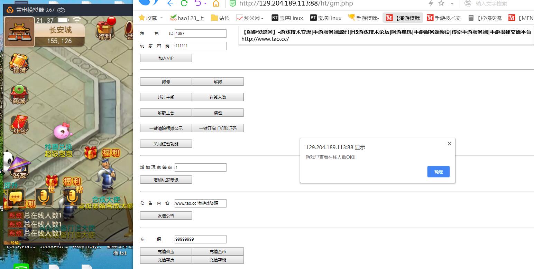The image size is (534, 269).
Task: Tap the yellow chat bubble icon
Action: point(15,198)
